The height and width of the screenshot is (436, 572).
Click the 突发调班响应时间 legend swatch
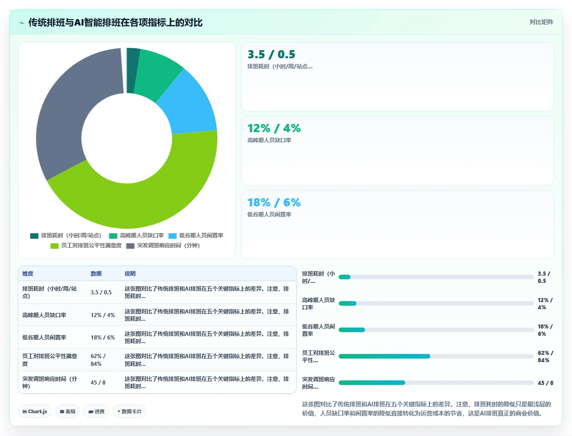pyautogui.click(x=130, y=246)
